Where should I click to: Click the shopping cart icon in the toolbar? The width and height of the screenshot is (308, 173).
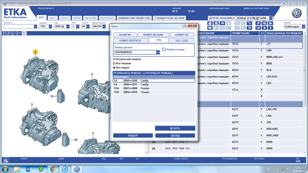coord(249,28)
